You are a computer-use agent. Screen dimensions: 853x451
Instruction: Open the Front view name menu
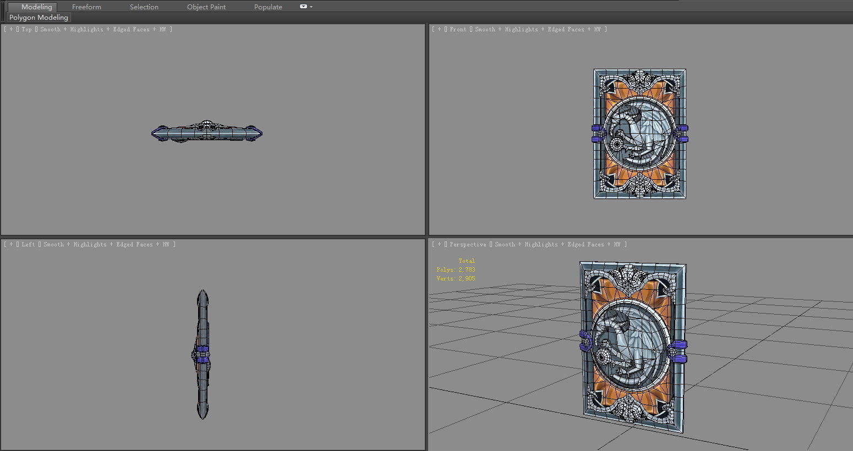click(x=458, y=29)
